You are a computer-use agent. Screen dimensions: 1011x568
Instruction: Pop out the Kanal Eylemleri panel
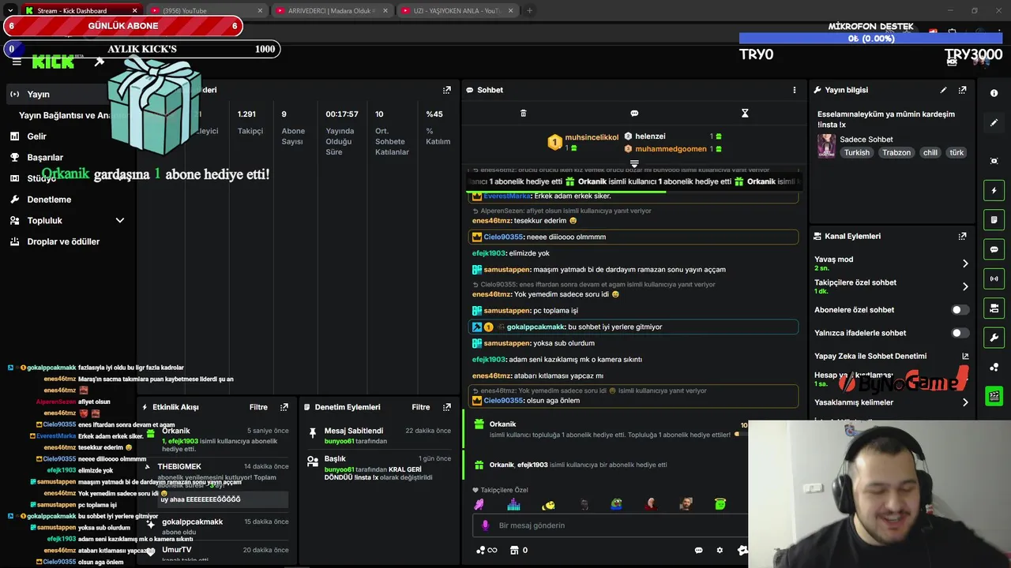(962, 236)
